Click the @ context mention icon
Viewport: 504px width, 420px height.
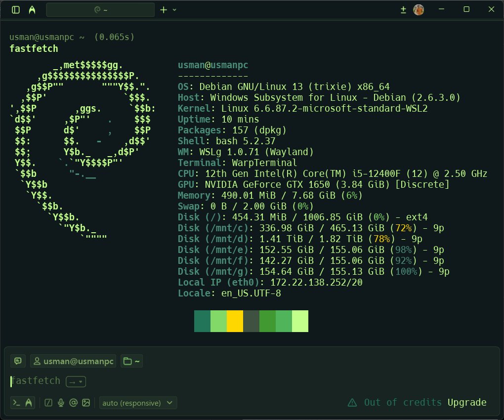click(73, 403)
